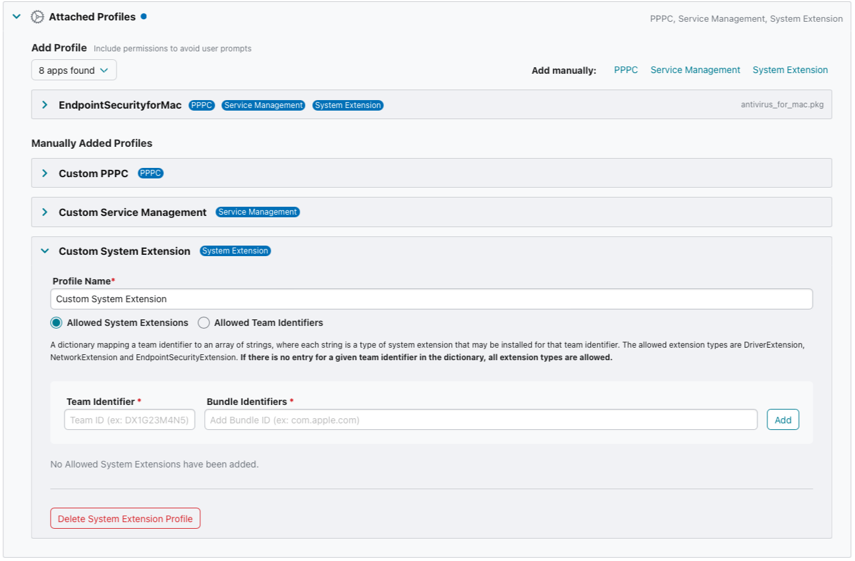Select Allowed Team Identifiers radio button
Image resolution: width=855 pixels, height=561 pixels.
pos(204,323)
